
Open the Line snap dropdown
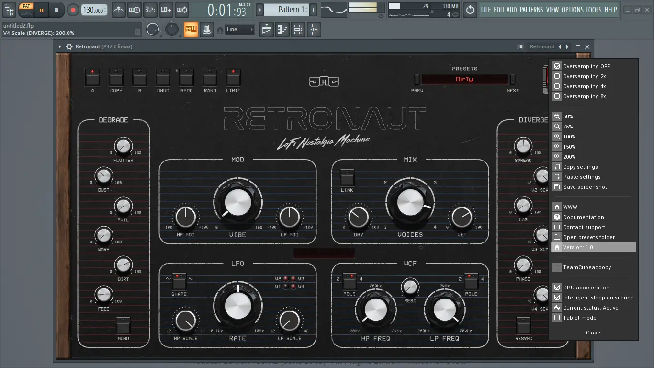tap(240, 30)
